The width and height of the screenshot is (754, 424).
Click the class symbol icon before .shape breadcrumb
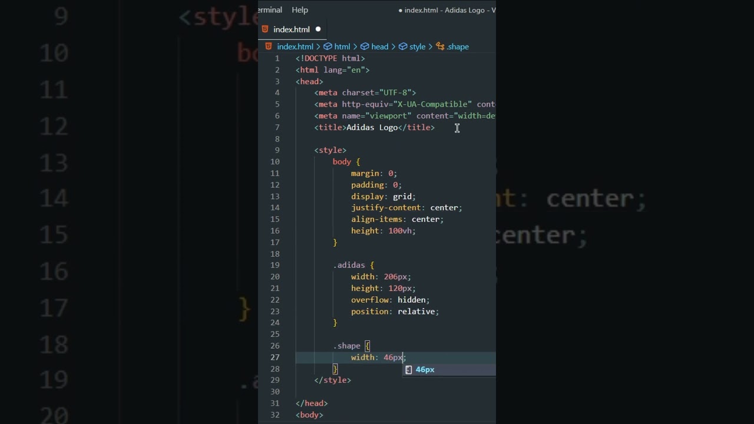tap(440, 47)
